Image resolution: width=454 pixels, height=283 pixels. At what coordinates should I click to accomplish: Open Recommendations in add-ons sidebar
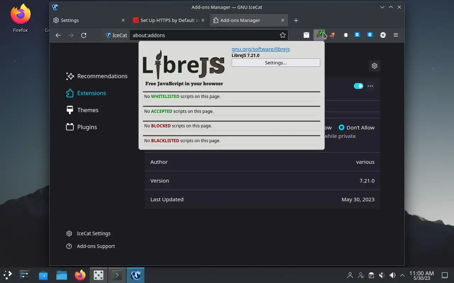tap(96, 76)
